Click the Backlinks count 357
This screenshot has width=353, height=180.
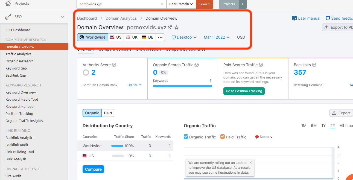300,72
